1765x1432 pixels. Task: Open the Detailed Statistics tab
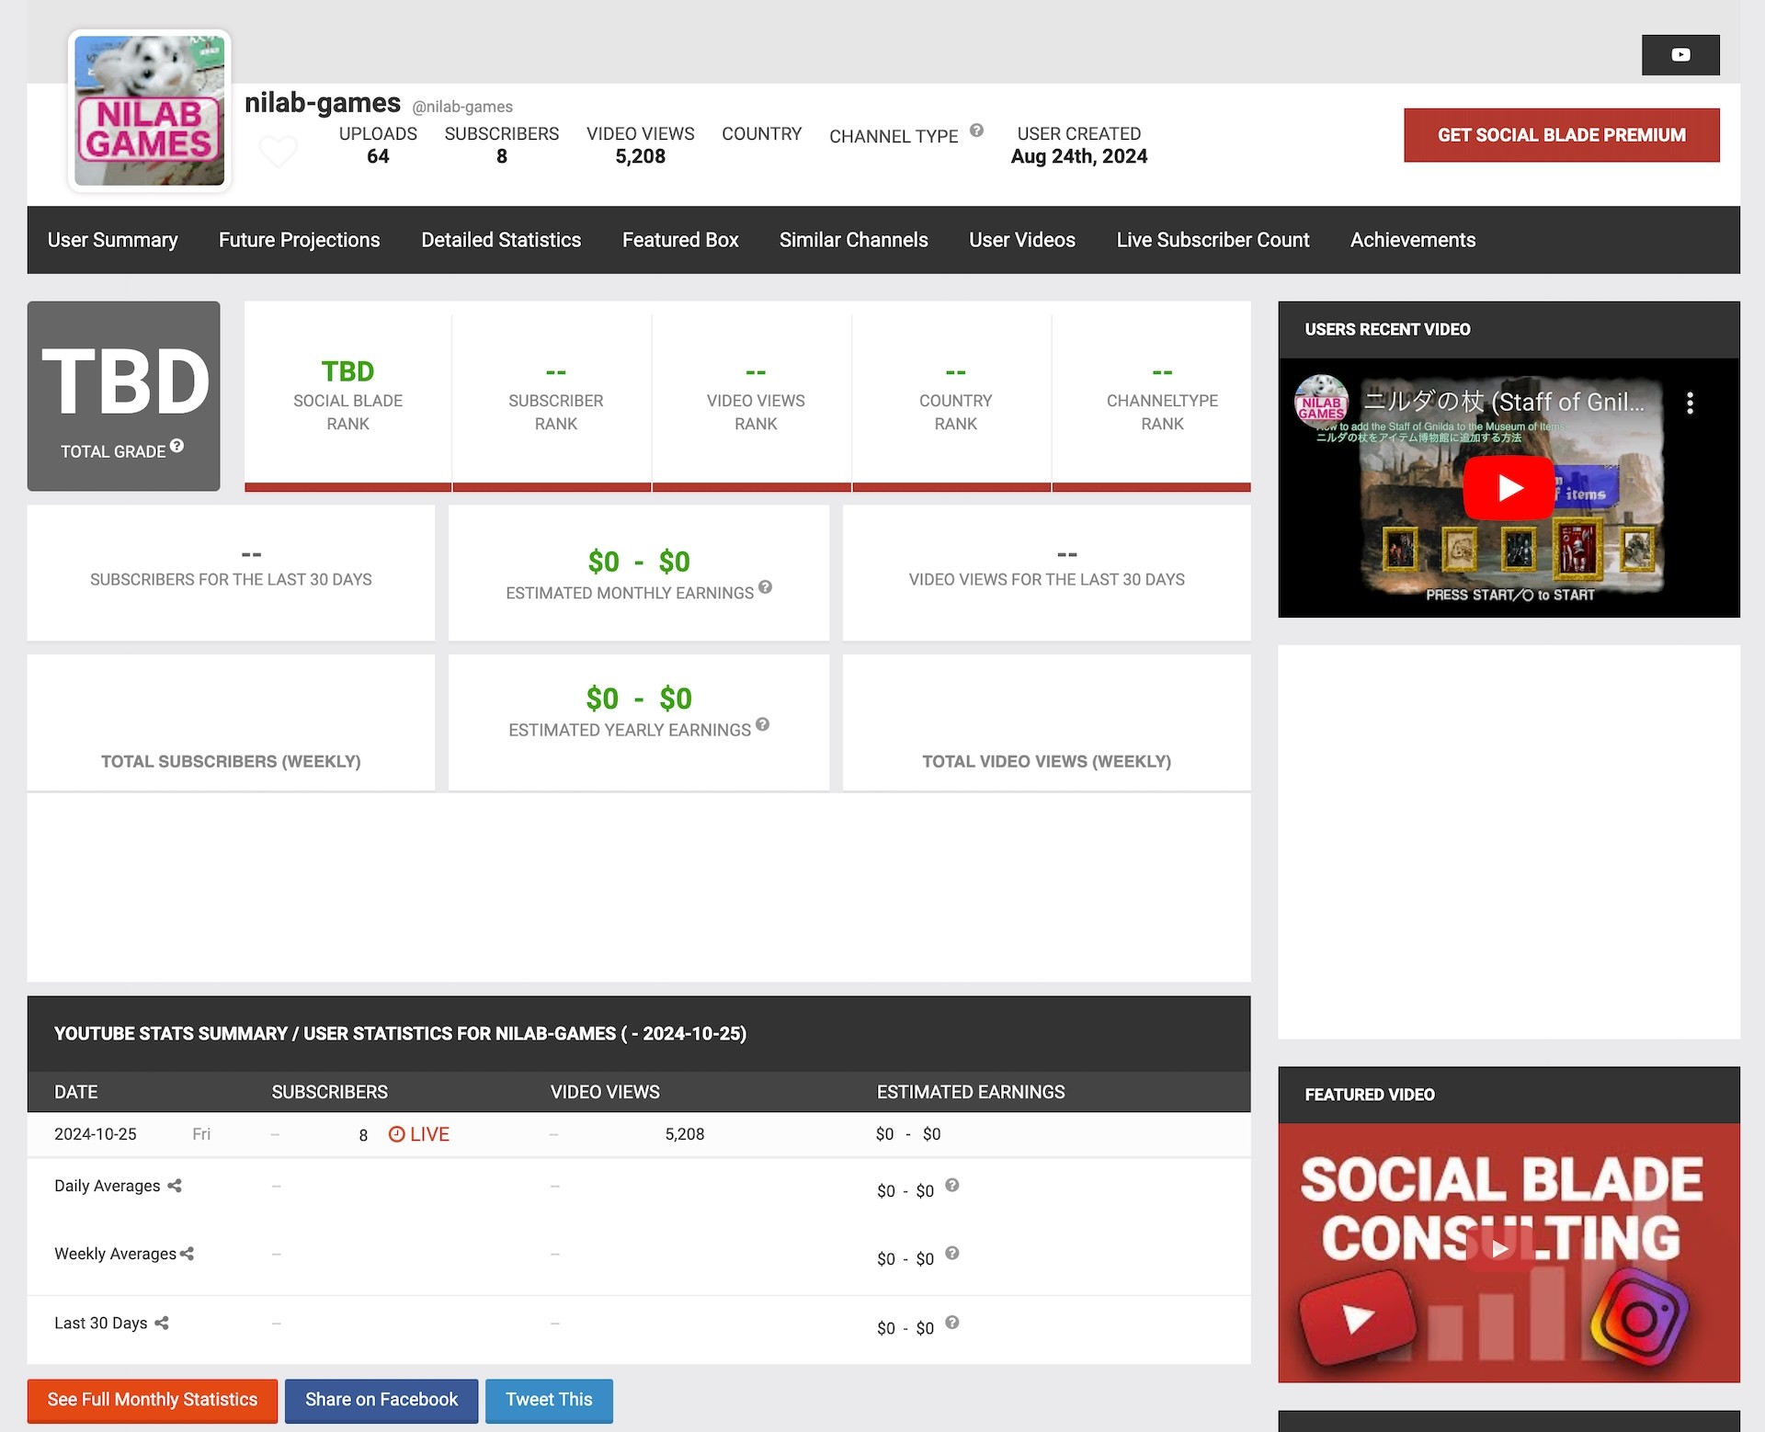click(501, 240)
